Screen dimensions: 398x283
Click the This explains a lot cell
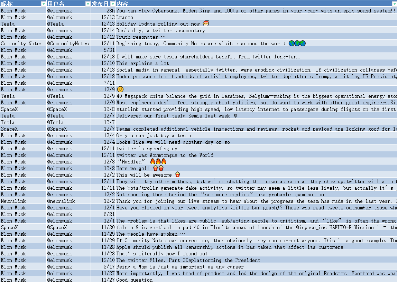[x=257, y=63]
